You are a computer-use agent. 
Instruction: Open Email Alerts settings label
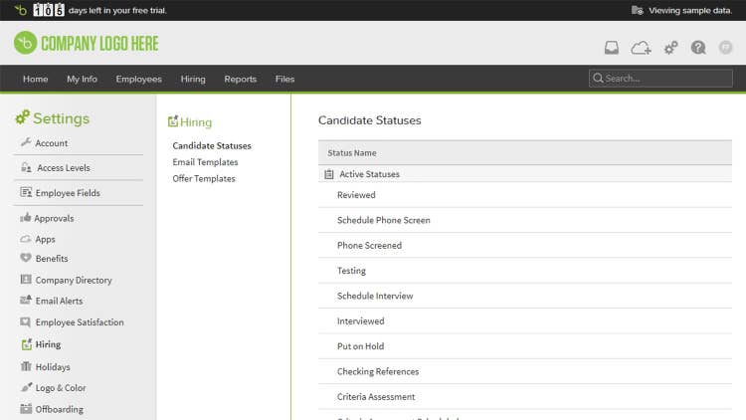pyautogui.click(x=59, y=301)
